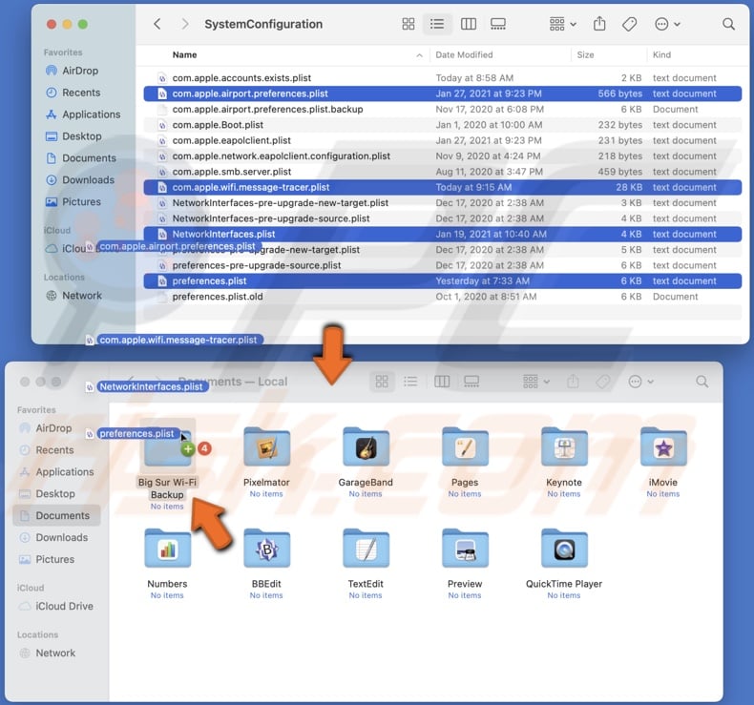Image resolution: width=754 pixels, height=705 pixels.
Task: Switch Documents window to icon view
Action: point(382,382)
